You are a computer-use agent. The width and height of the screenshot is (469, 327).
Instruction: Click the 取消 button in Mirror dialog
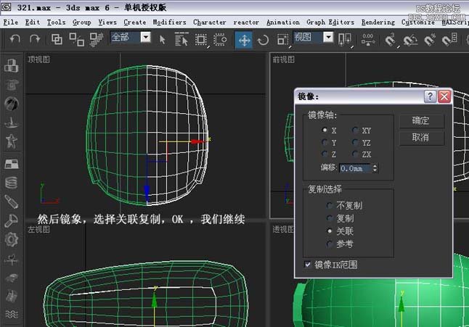click(x=421, y=137)
